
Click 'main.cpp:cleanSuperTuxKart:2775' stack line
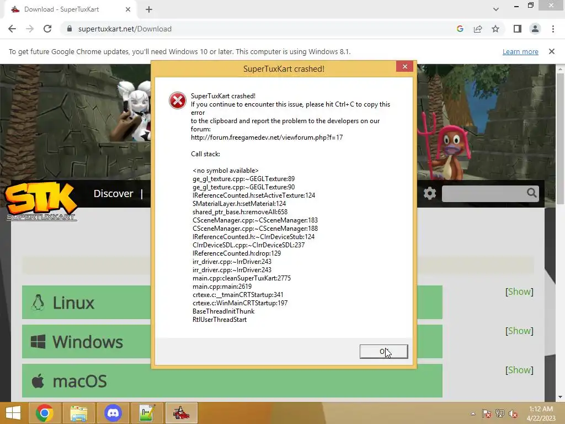[242, 278]
